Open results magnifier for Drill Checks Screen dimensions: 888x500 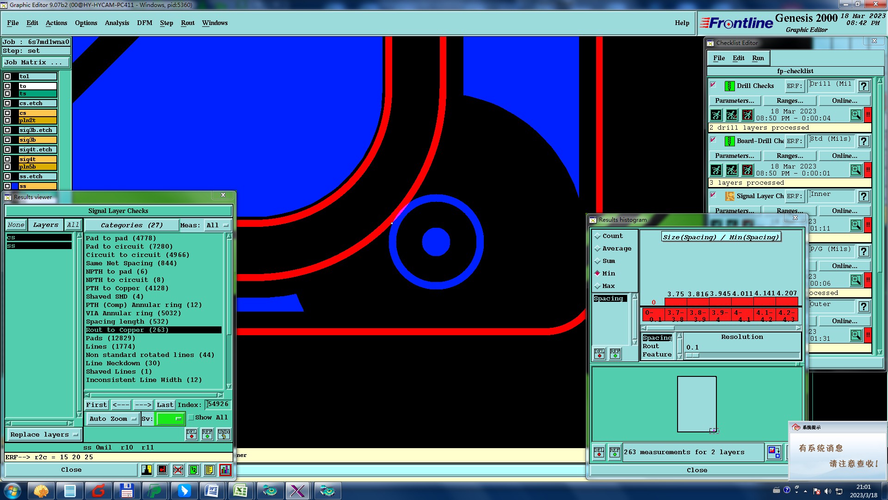[856, 114]
